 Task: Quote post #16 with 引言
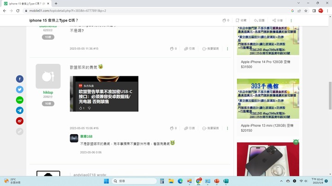tap(190, 128)
